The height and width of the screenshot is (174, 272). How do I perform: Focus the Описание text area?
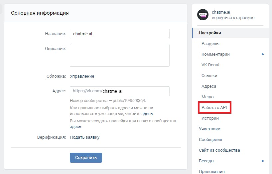(x=120, y=55)
